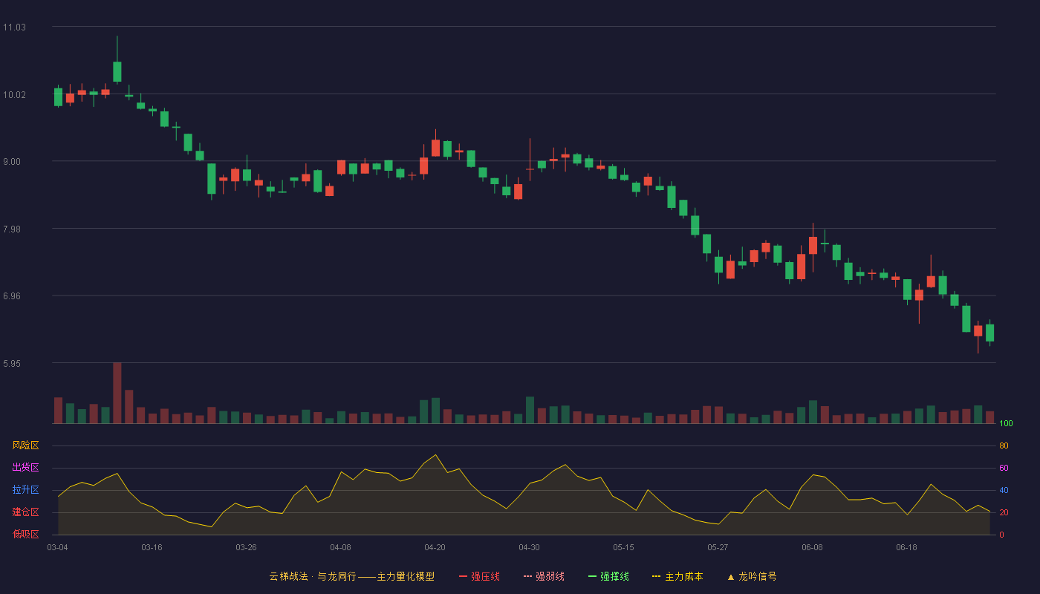The width and height of the screenshot is (1040, 594).
Task: Click the 11.03 price axis label
Action: click(14, 27)
